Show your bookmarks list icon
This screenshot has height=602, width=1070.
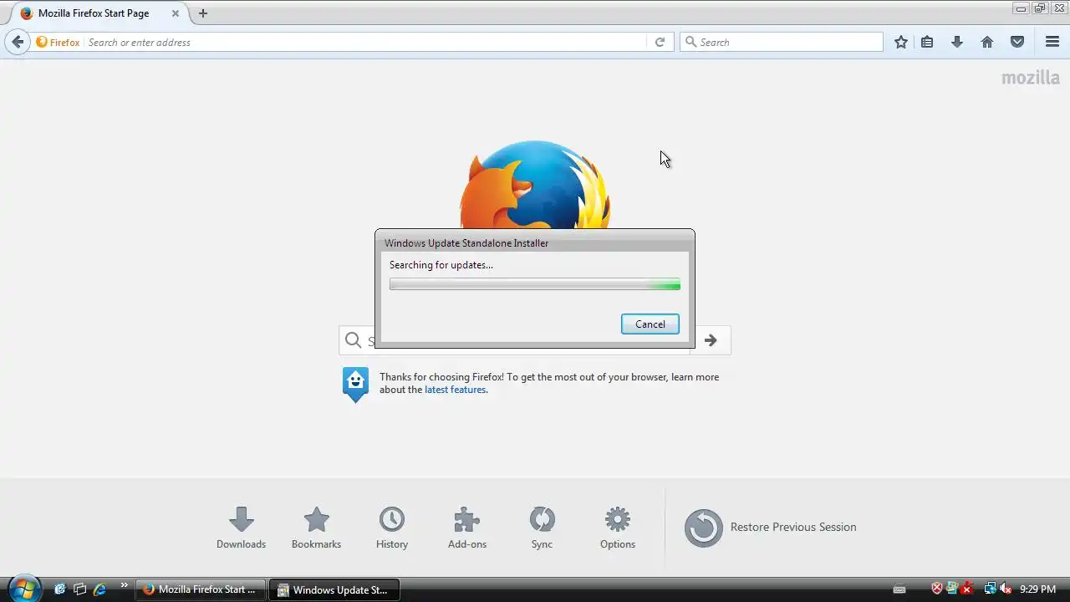(x=927, y=42)
